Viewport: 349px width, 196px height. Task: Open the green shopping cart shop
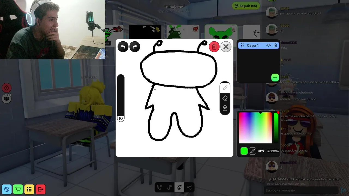[x=18, y=189]
